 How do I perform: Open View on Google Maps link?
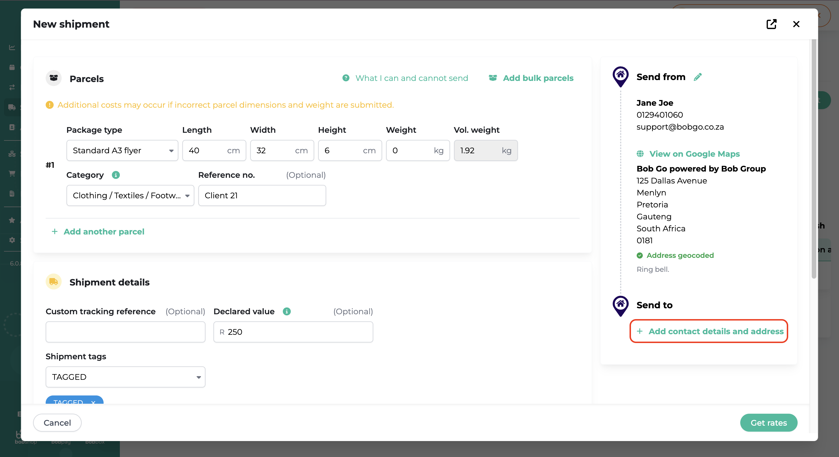[x=694, y=154]
